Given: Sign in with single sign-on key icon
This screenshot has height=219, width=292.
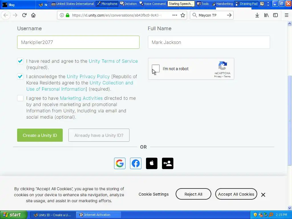Looking at the screenshot, I should click(x=168, y=163).
